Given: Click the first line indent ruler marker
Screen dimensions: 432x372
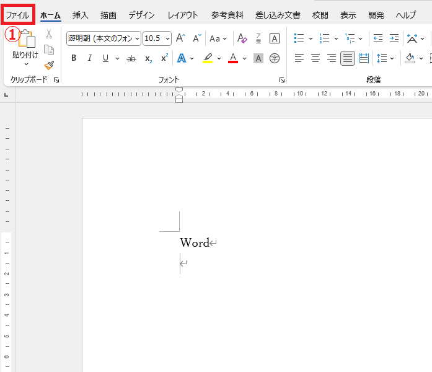Looking at the screenshot, I should (179, 90).
